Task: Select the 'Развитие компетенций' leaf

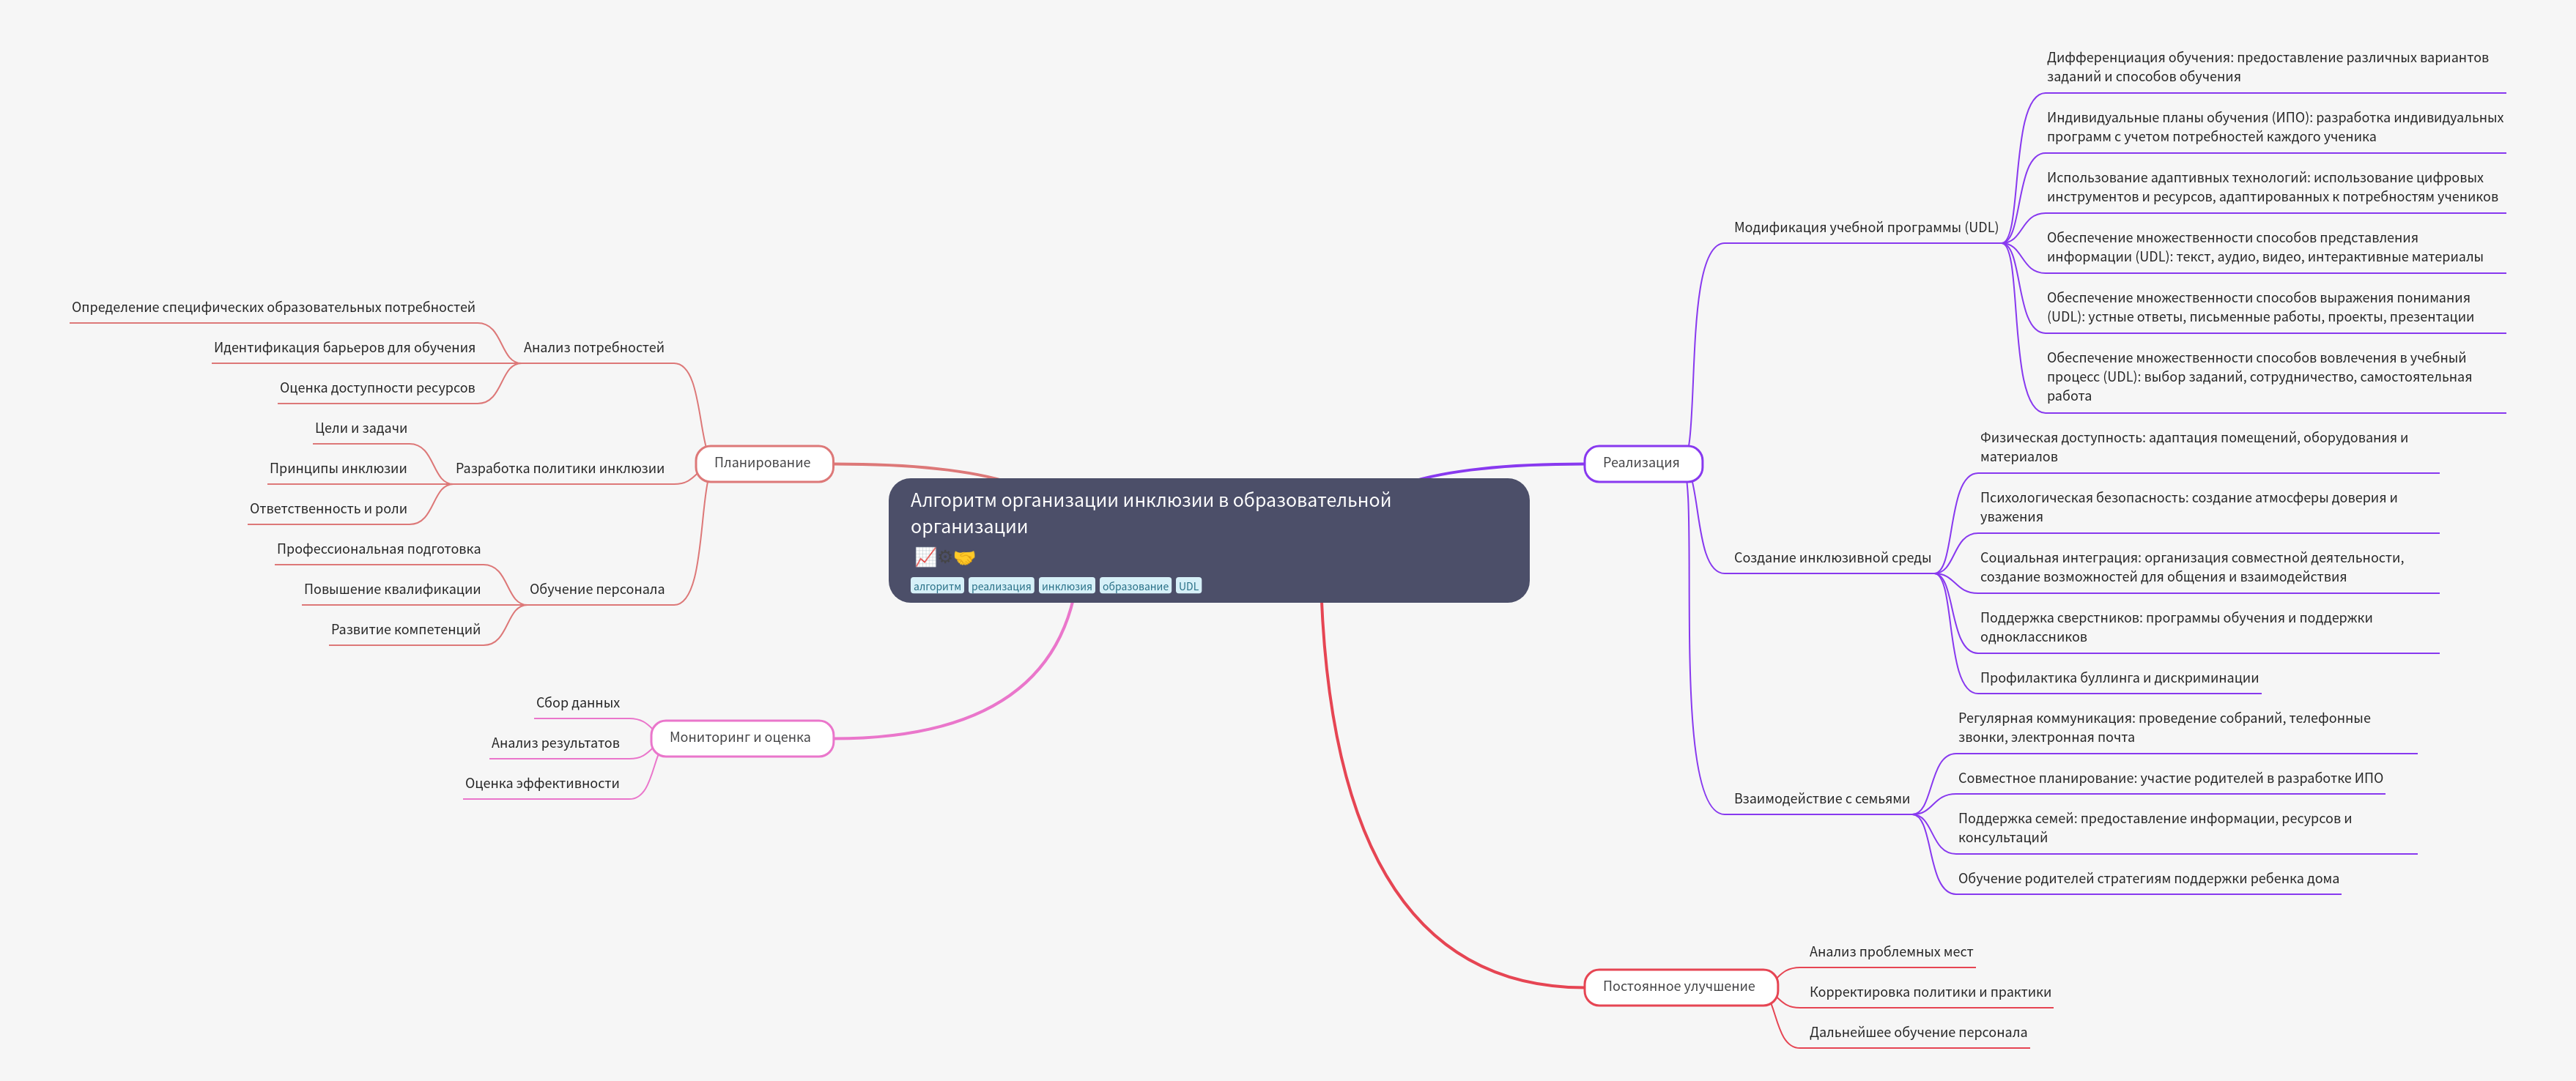Action: pos(406,630)
